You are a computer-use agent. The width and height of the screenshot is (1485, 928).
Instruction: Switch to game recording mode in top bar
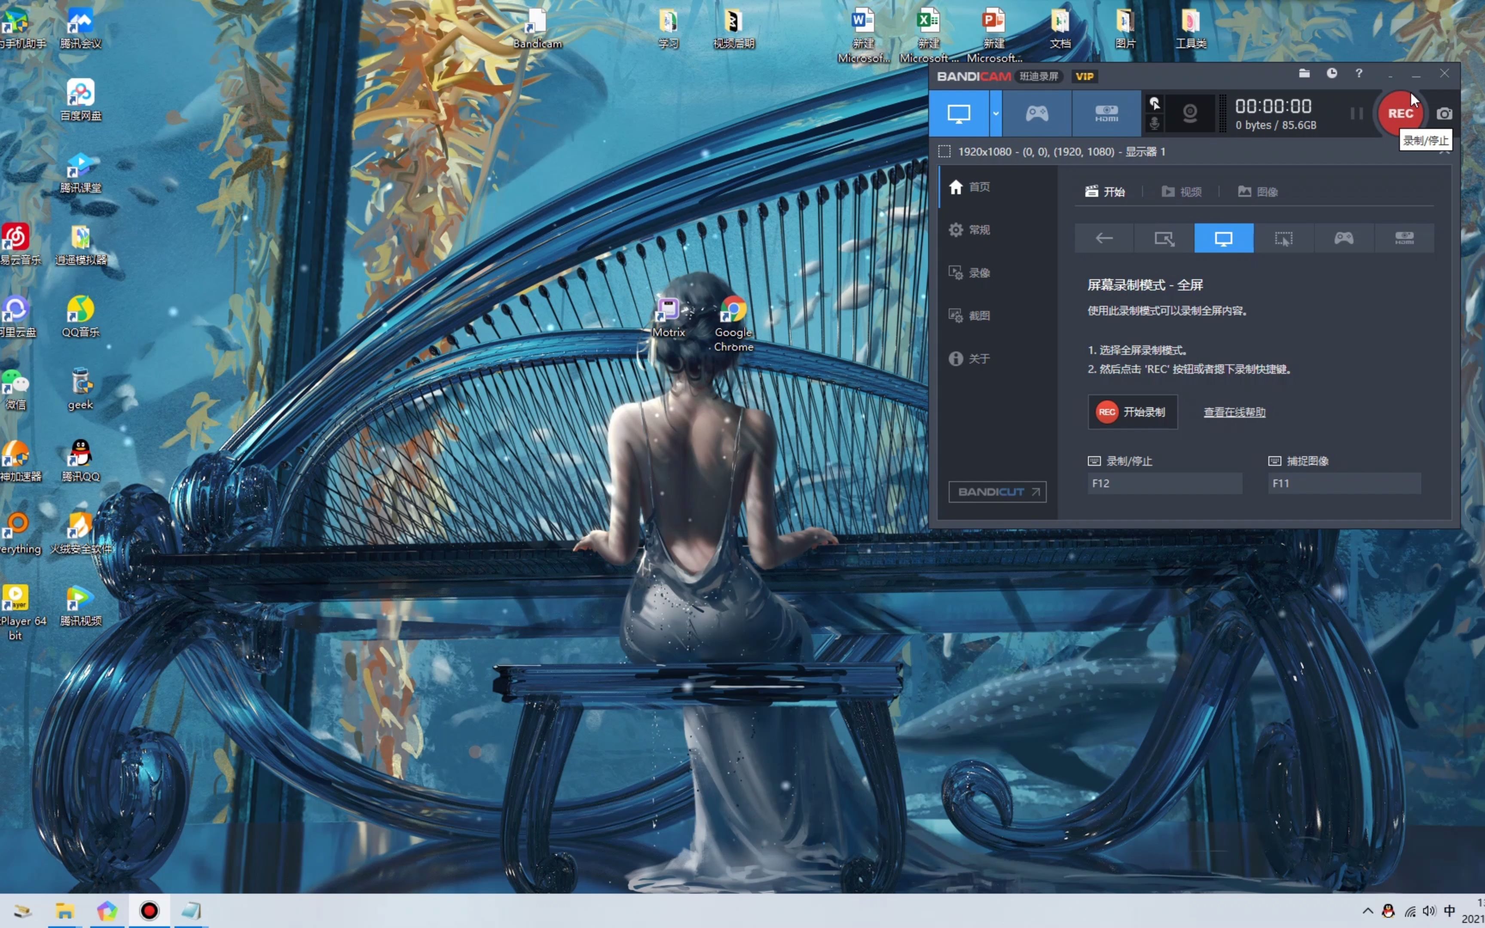tap(1037, 113)
